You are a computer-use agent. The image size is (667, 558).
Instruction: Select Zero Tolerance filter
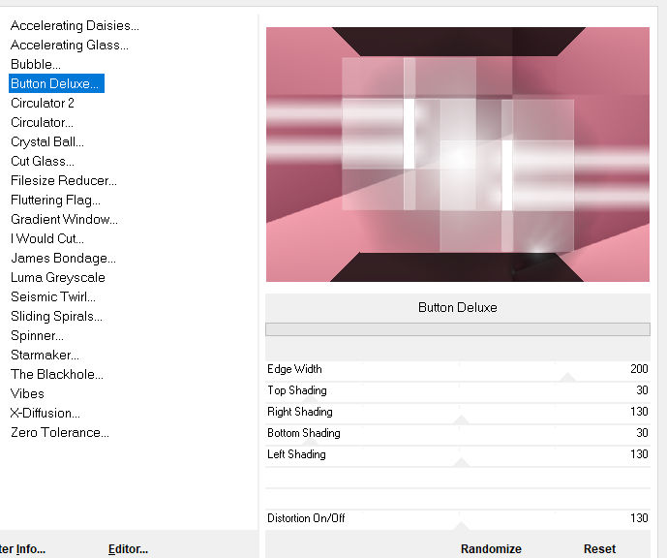click(60, 432)
